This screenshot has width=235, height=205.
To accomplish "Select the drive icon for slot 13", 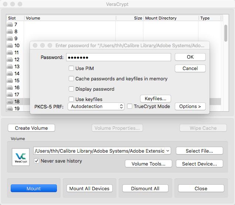I will (x=10, y=66).
